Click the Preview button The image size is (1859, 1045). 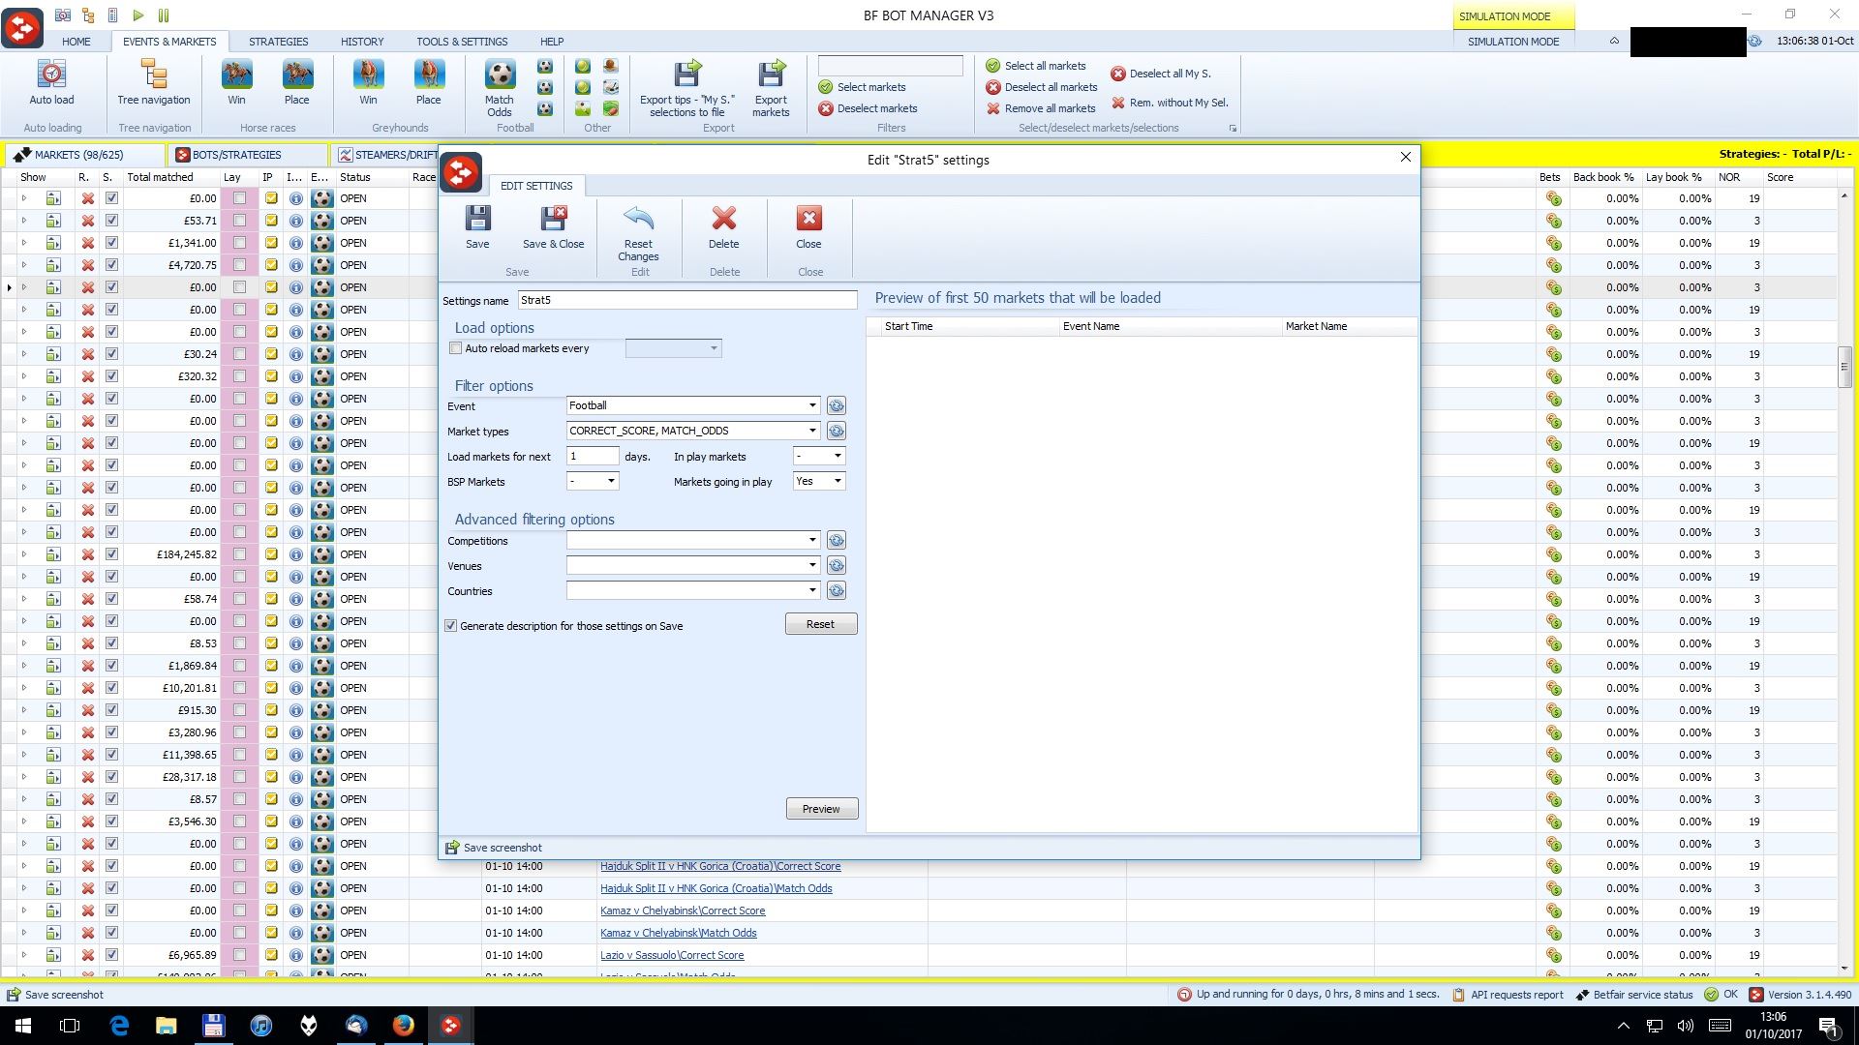(821, 809)
